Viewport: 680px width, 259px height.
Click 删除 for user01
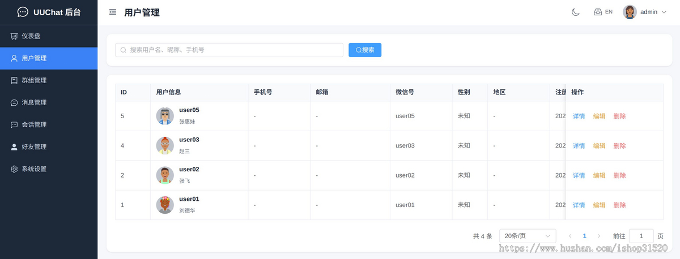[619, 205]
